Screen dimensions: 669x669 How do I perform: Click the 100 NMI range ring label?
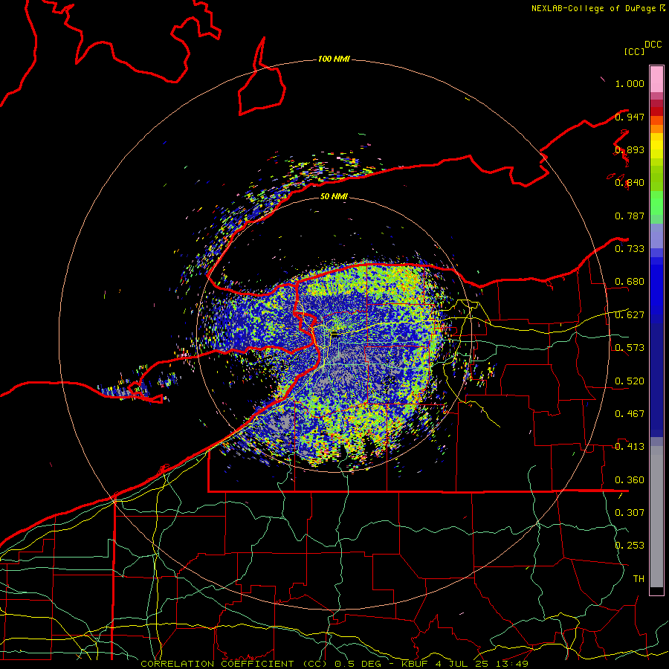[334, 59]
